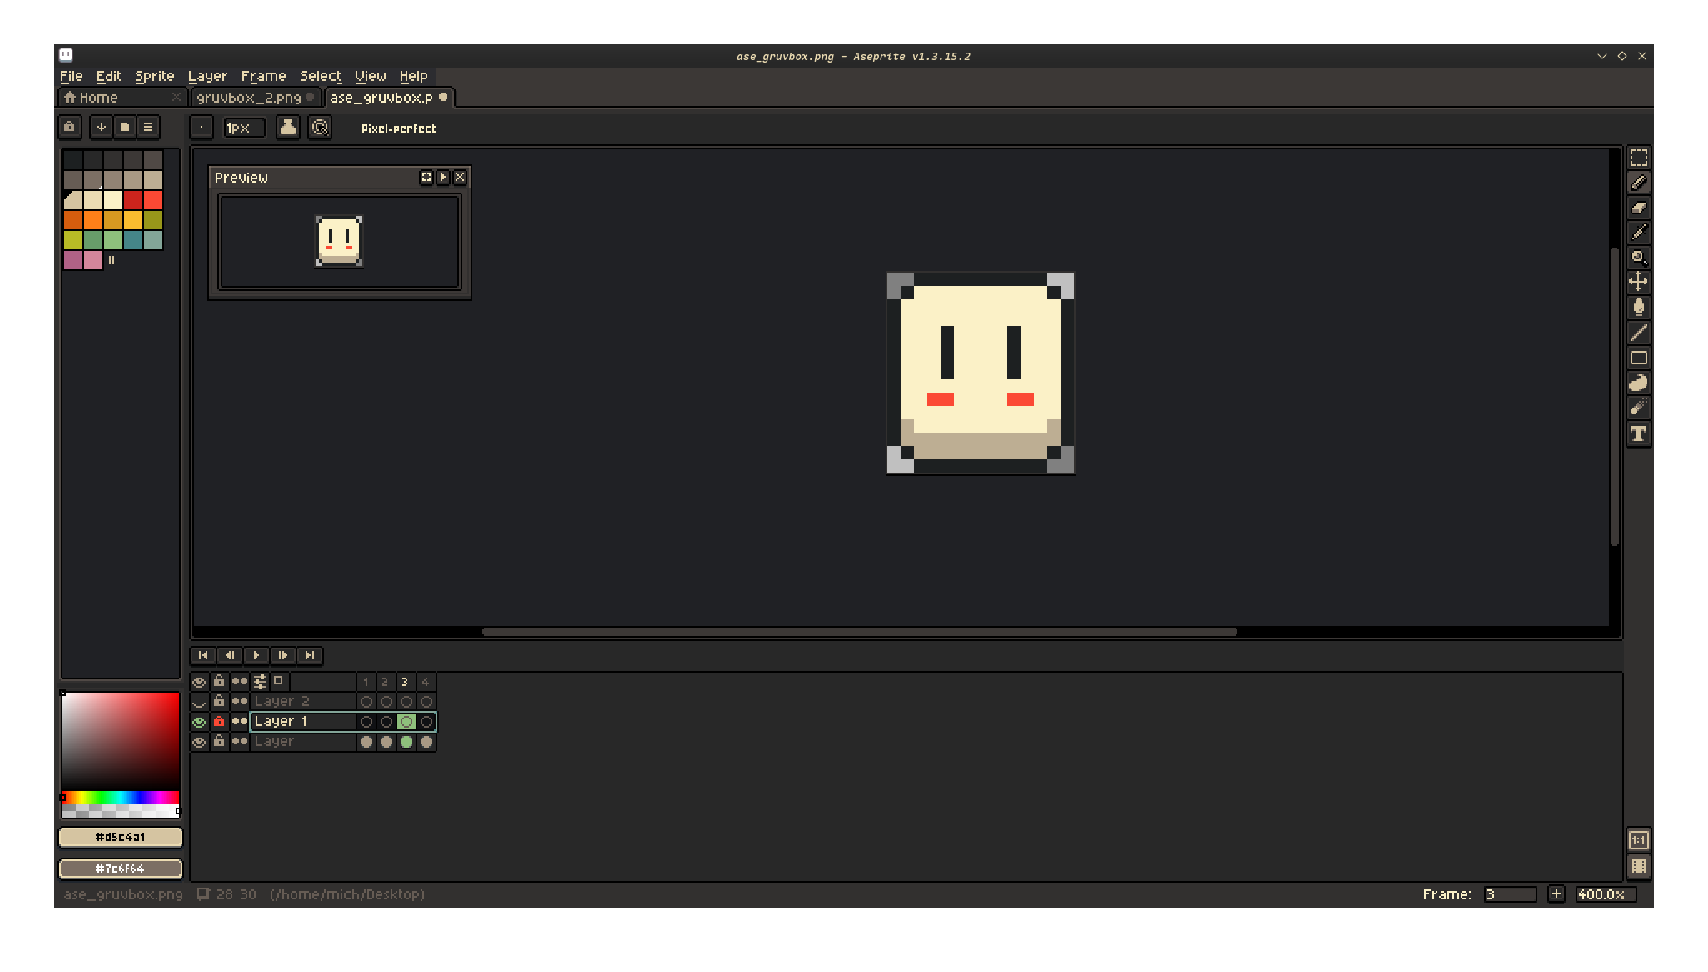
Task: Hide Layer 1 with its eye icon
Action: coord(199,722)
